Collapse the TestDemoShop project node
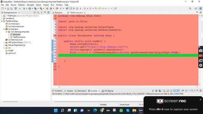 (x=2, y=21)
